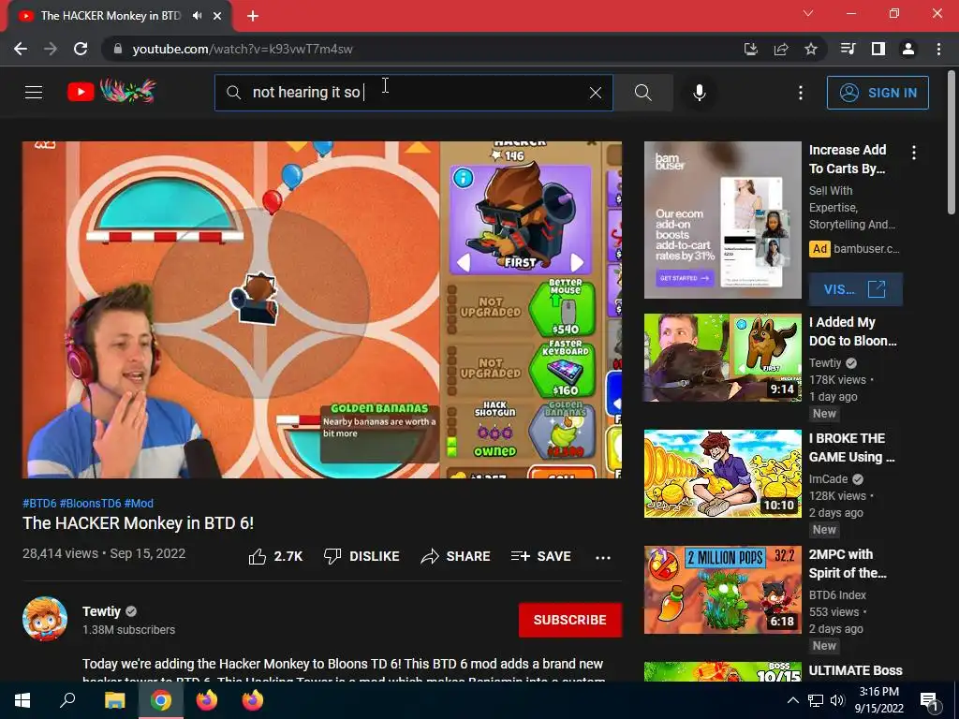Viewport: 959px width, 719px height.
Task: Bookmark this tab with star icon
Action: [811, 49]
